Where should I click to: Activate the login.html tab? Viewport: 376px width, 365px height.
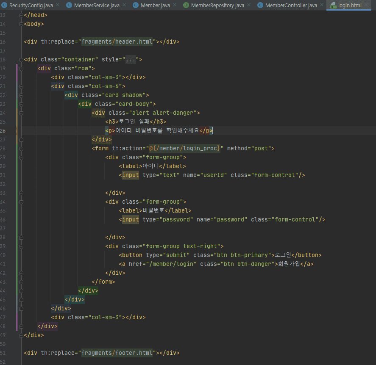(349, 5)
